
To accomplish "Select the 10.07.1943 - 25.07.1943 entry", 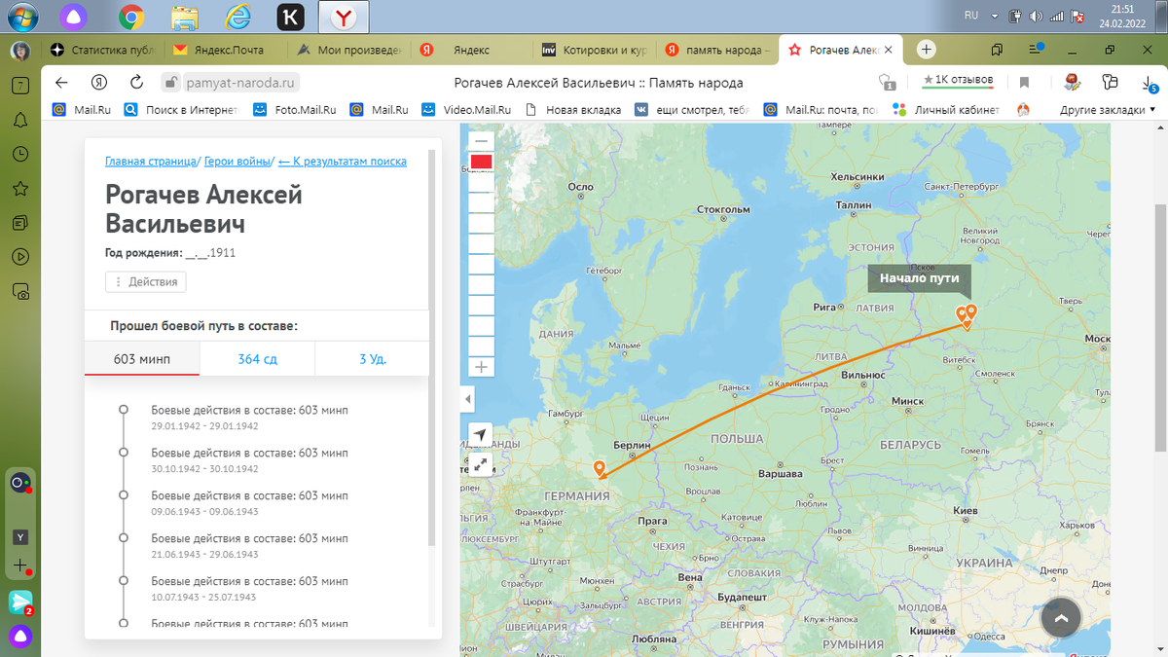I will 249,589.
